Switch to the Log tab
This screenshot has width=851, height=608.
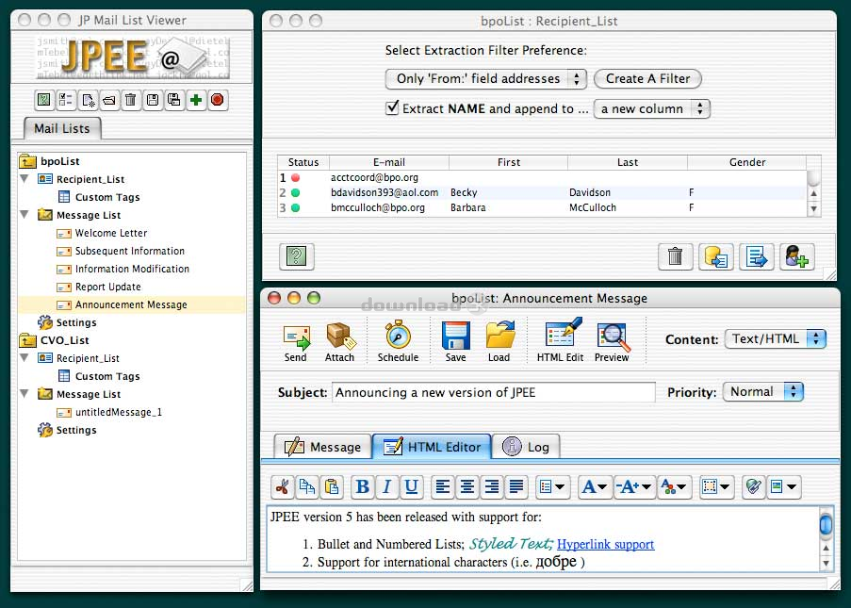pos(525,447)
